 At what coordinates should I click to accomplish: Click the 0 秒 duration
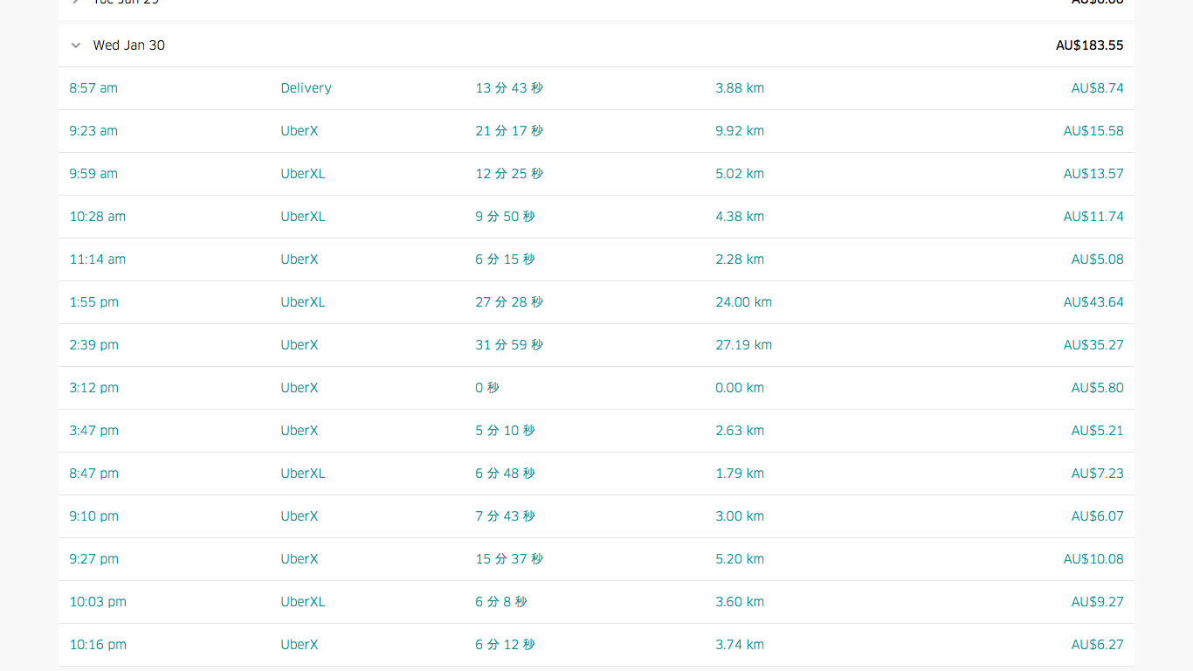coord(487,388)
